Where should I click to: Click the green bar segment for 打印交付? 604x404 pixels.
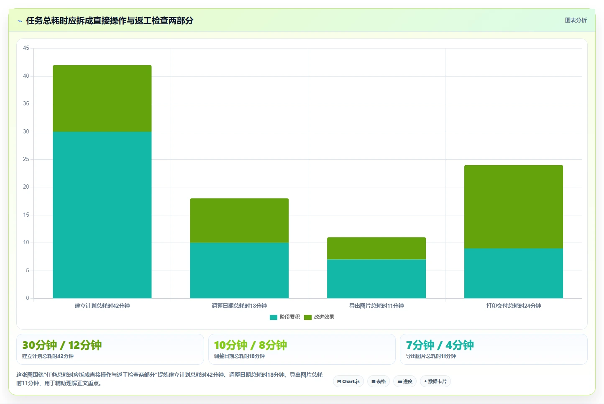pyautogui.click(x=514, y=207)
